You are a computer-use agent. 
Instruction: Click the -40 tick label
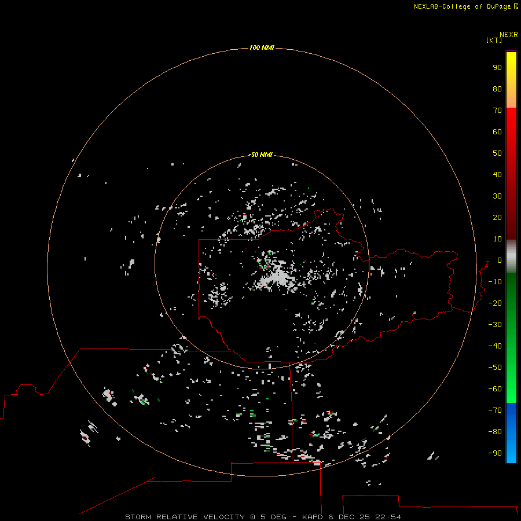point(495,346)
